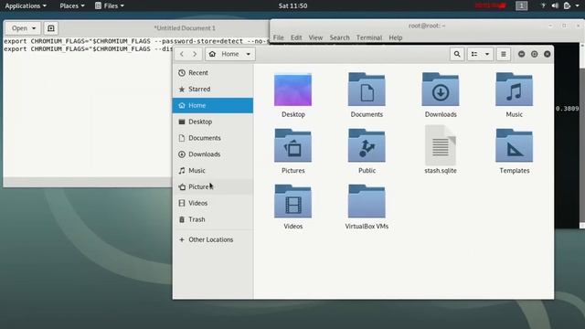Click the Untitled Document 1 title
The width and height of the screenshot is (585, 329).
pos(185,28)
